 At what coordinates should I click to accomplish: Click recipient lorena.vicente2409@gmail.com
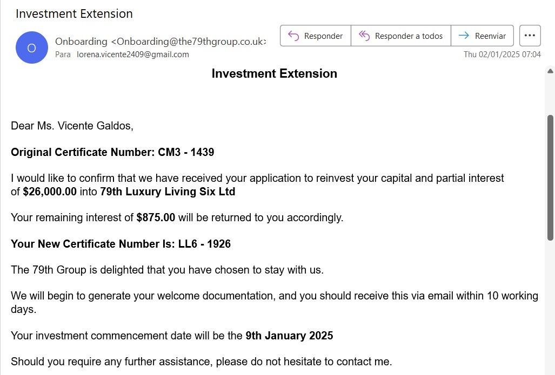pyautogui.click(x=133, y=54)
